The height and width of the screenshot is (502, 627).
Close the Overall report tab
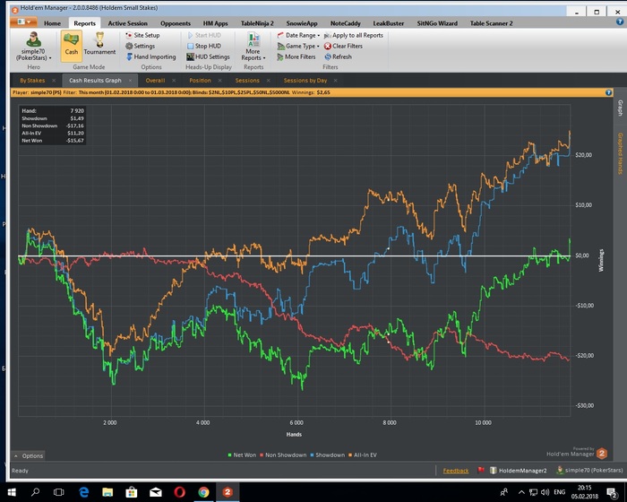pos(174,81)
